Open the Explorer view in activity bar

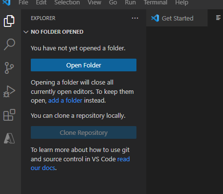click(x=9, y=21)
